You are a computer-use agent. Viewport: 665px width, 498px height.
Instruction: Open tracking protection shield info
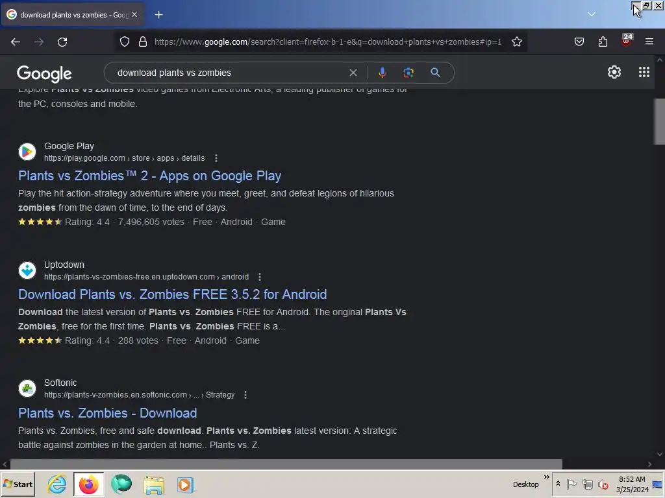[125, 41]
